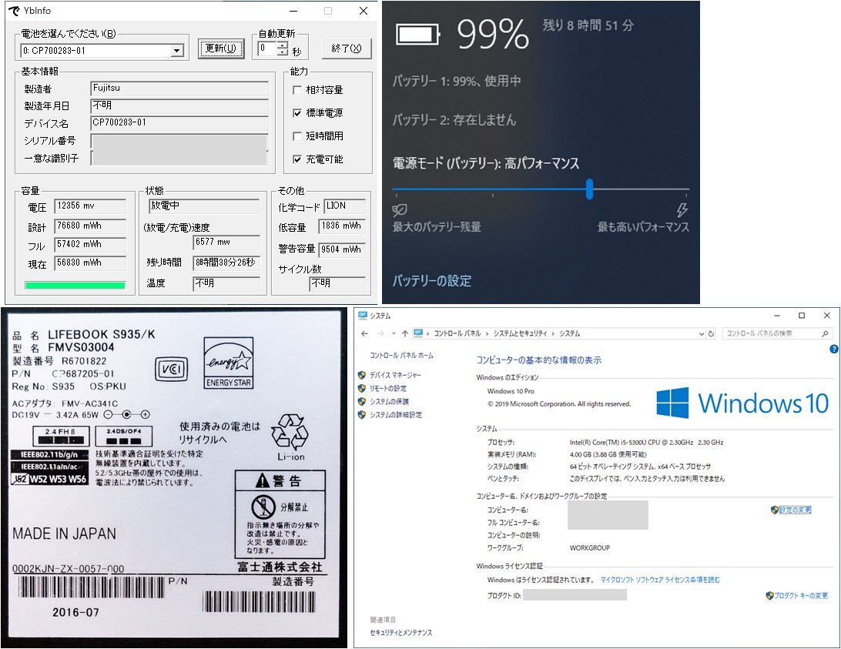The height and width of the screenshot is (649, 841).
Task: Click the system window title icon
Action: click(x=363, y=316)
